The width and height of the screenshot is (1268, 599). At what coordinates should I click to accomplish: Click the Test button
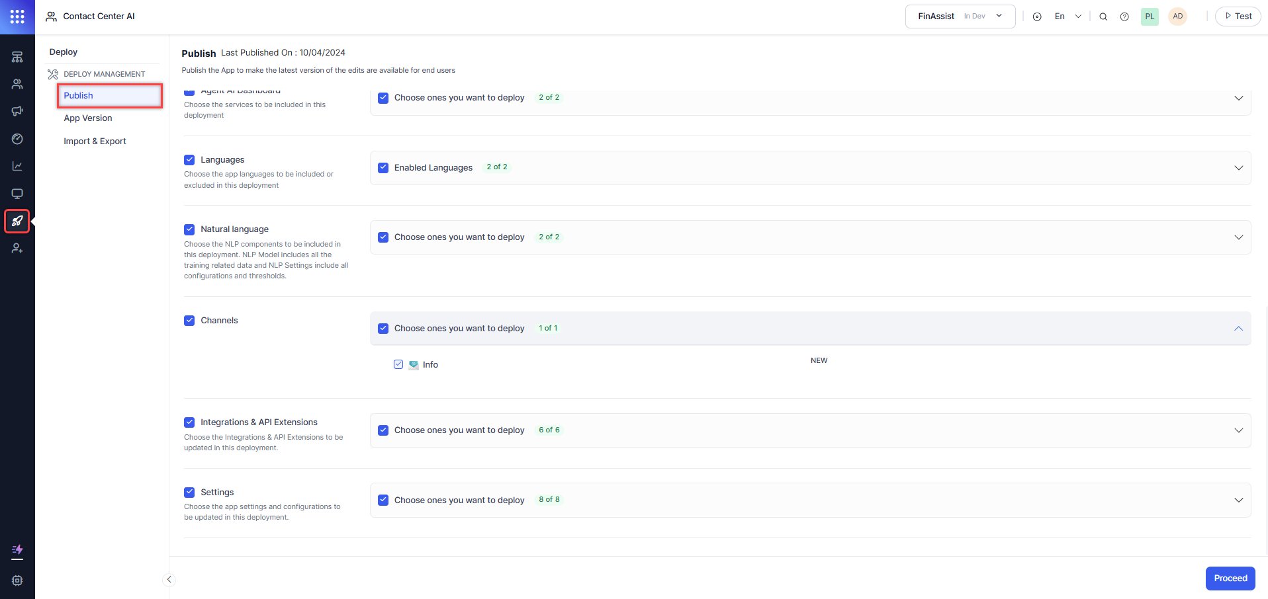tap(1238, 17)
